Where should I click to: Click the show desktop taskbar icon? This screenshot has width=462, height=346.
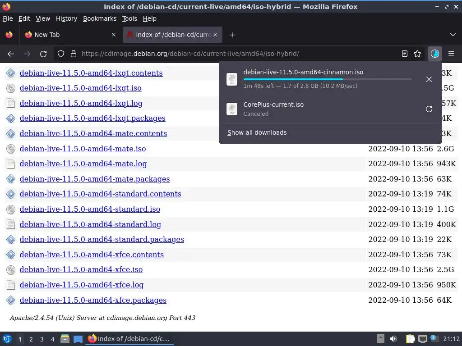[78, 339]
